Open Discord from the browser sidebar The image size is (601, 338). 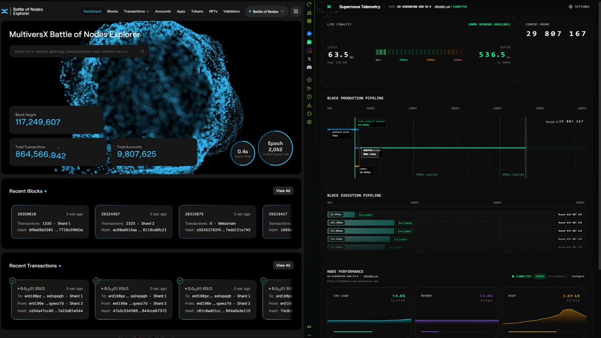pyautogui.click(x=310, y=67)
